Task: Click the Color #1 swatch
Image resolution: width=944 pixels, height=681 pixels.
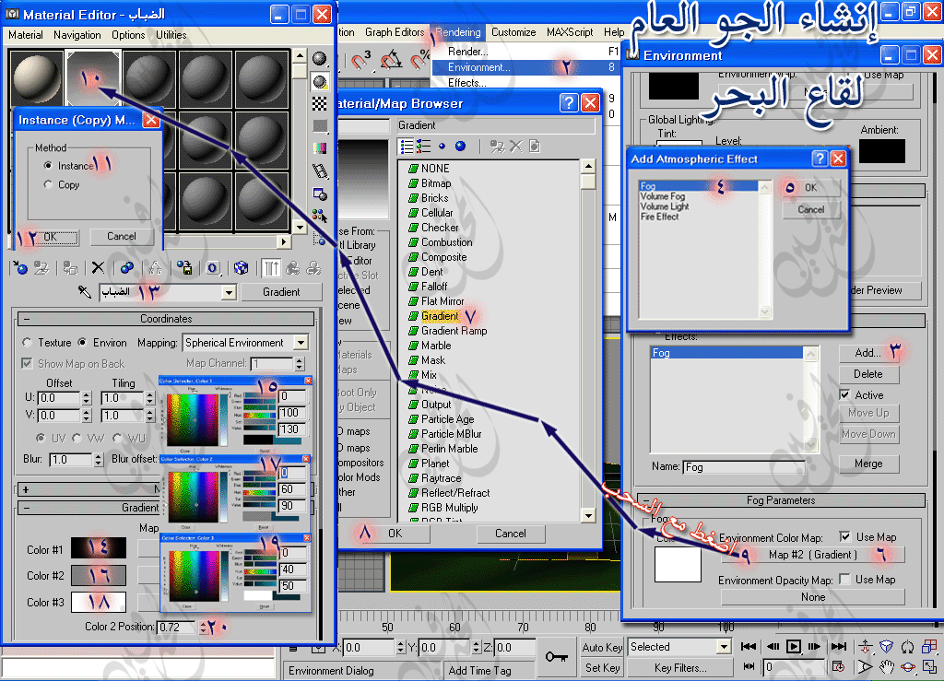Action: tap(99, 548)
